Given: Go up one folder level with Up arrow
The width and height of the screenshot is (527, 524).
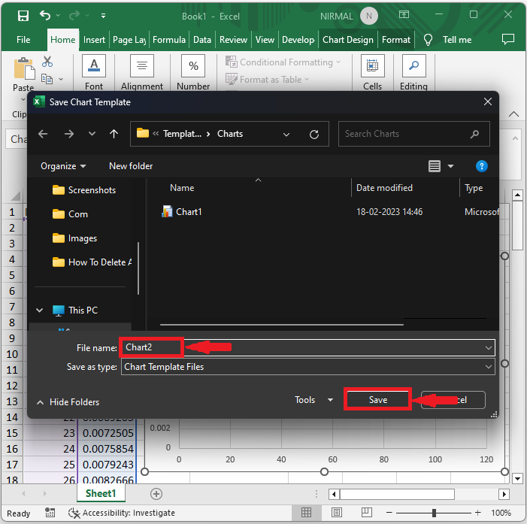Looking at the screenshot, I should point(114,134).
